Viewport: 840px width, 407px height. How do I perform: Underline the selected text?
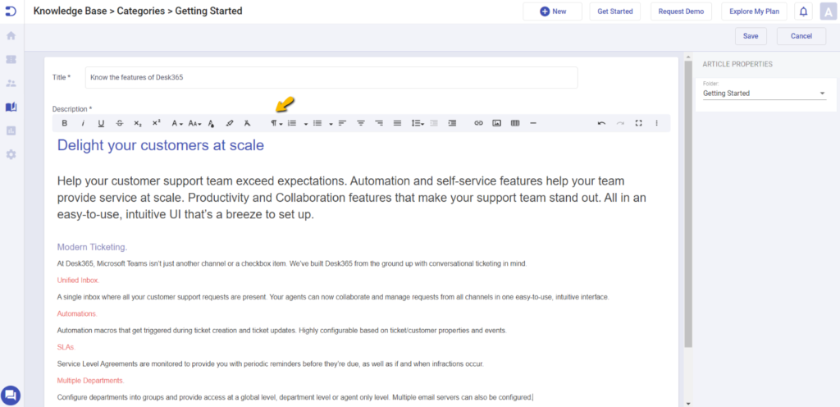(101, 123)
